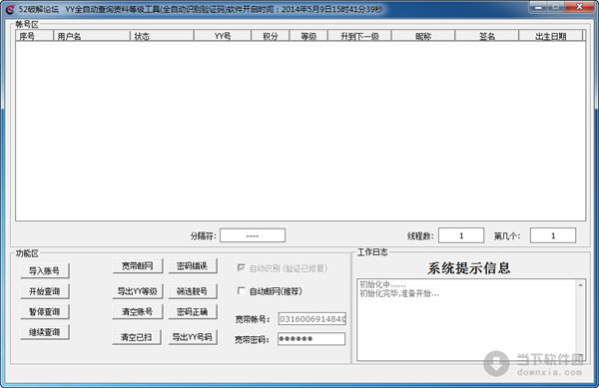The image size is (599, 388).
Task: Open 密码错误 list button
Action: [x=193, y=266]
